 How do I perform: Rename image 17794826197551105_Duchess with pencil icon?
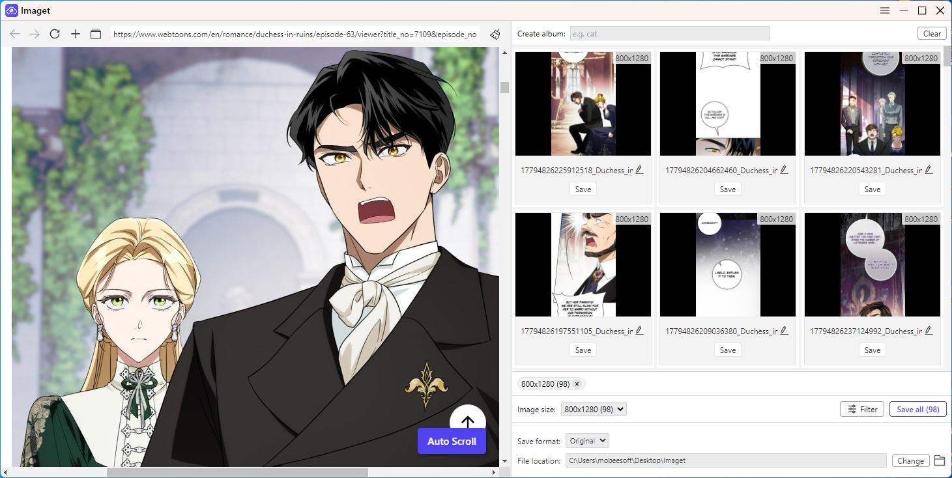click(x=639, y=331)
